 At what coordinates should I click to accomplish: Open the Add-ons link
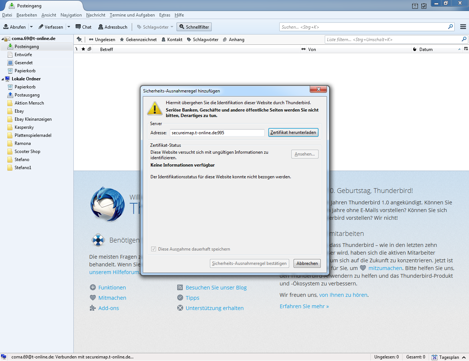109,308
